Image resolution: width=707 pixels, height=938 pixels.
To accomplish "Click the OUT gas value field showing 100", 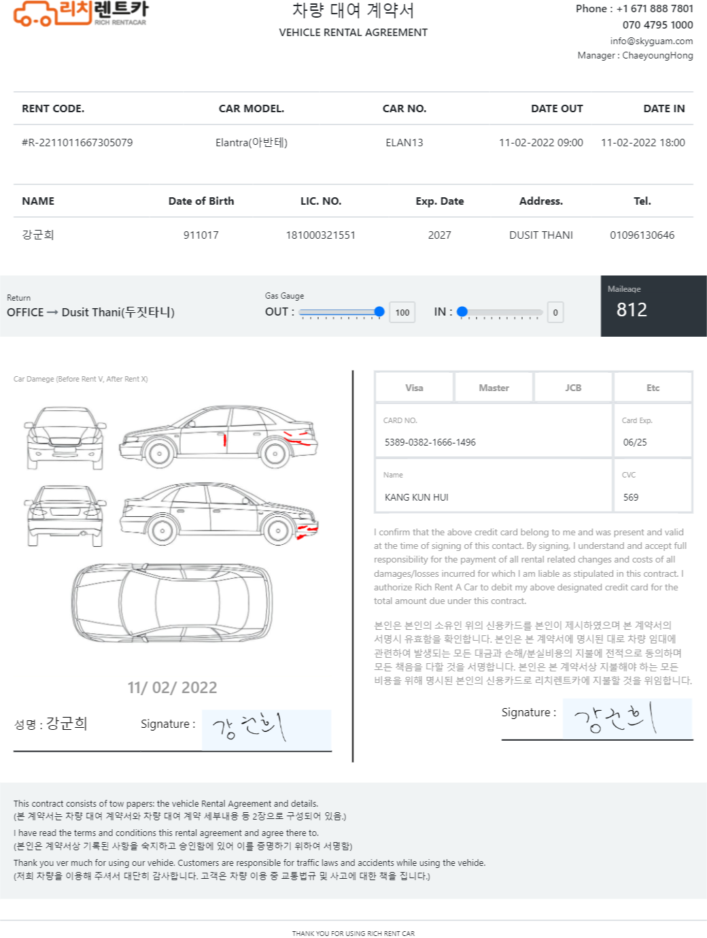I will (402, 313).
